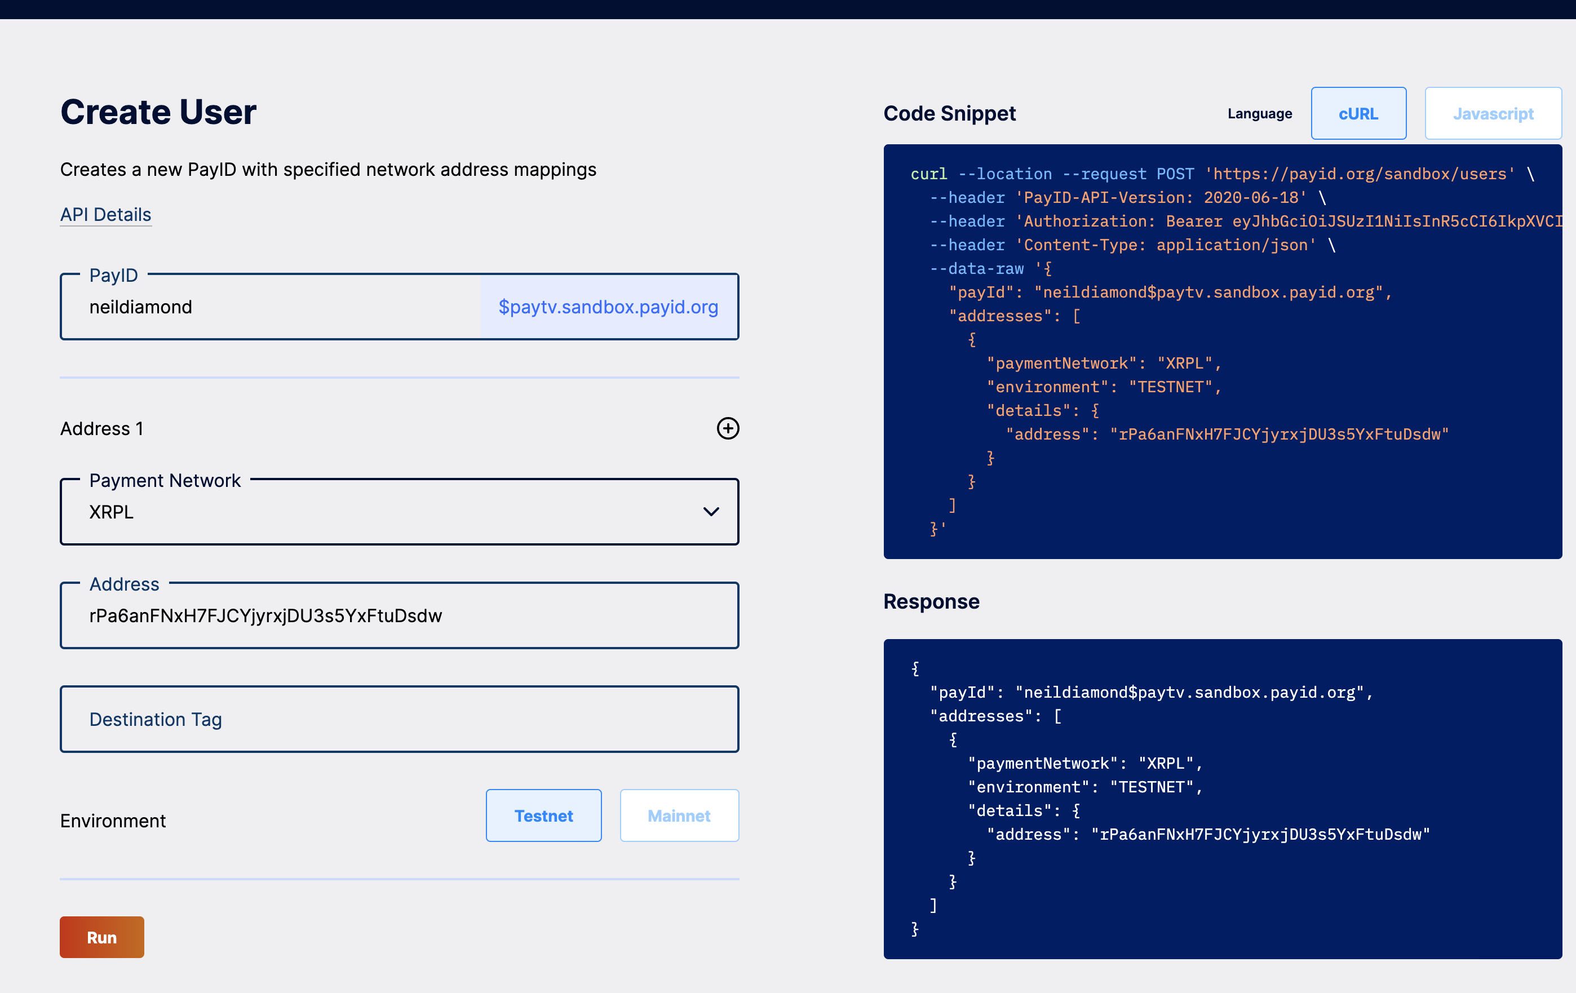Click the Create User heading

coord(158,111)
